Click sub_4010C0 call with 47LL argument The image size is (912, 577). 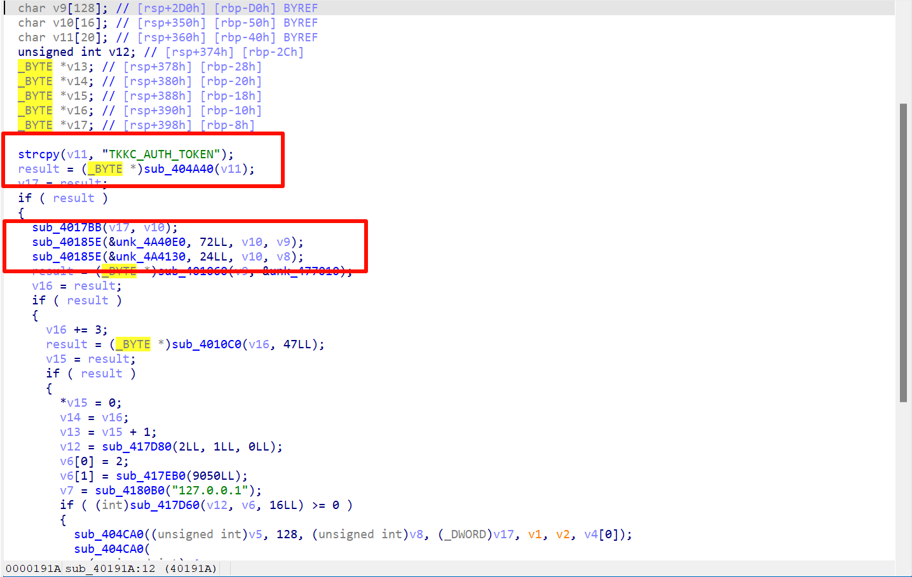[207, 344]
